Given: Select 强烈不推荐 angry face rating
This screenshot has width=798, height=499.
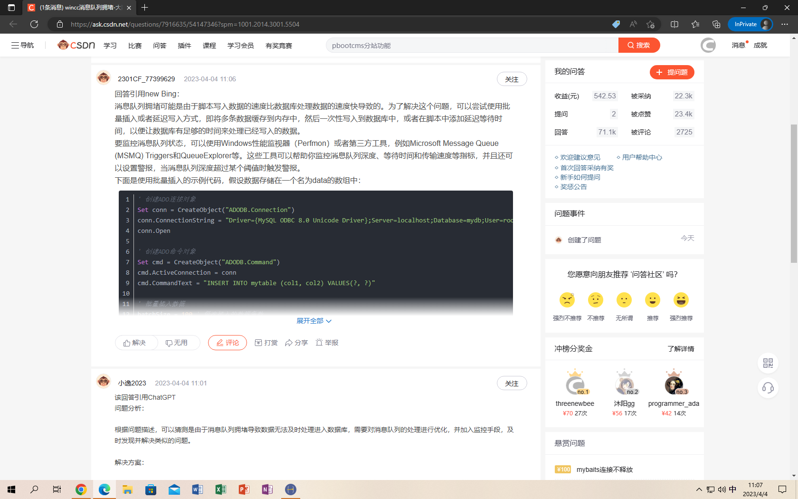Looking at the screenshot, I should pos(567,300).
